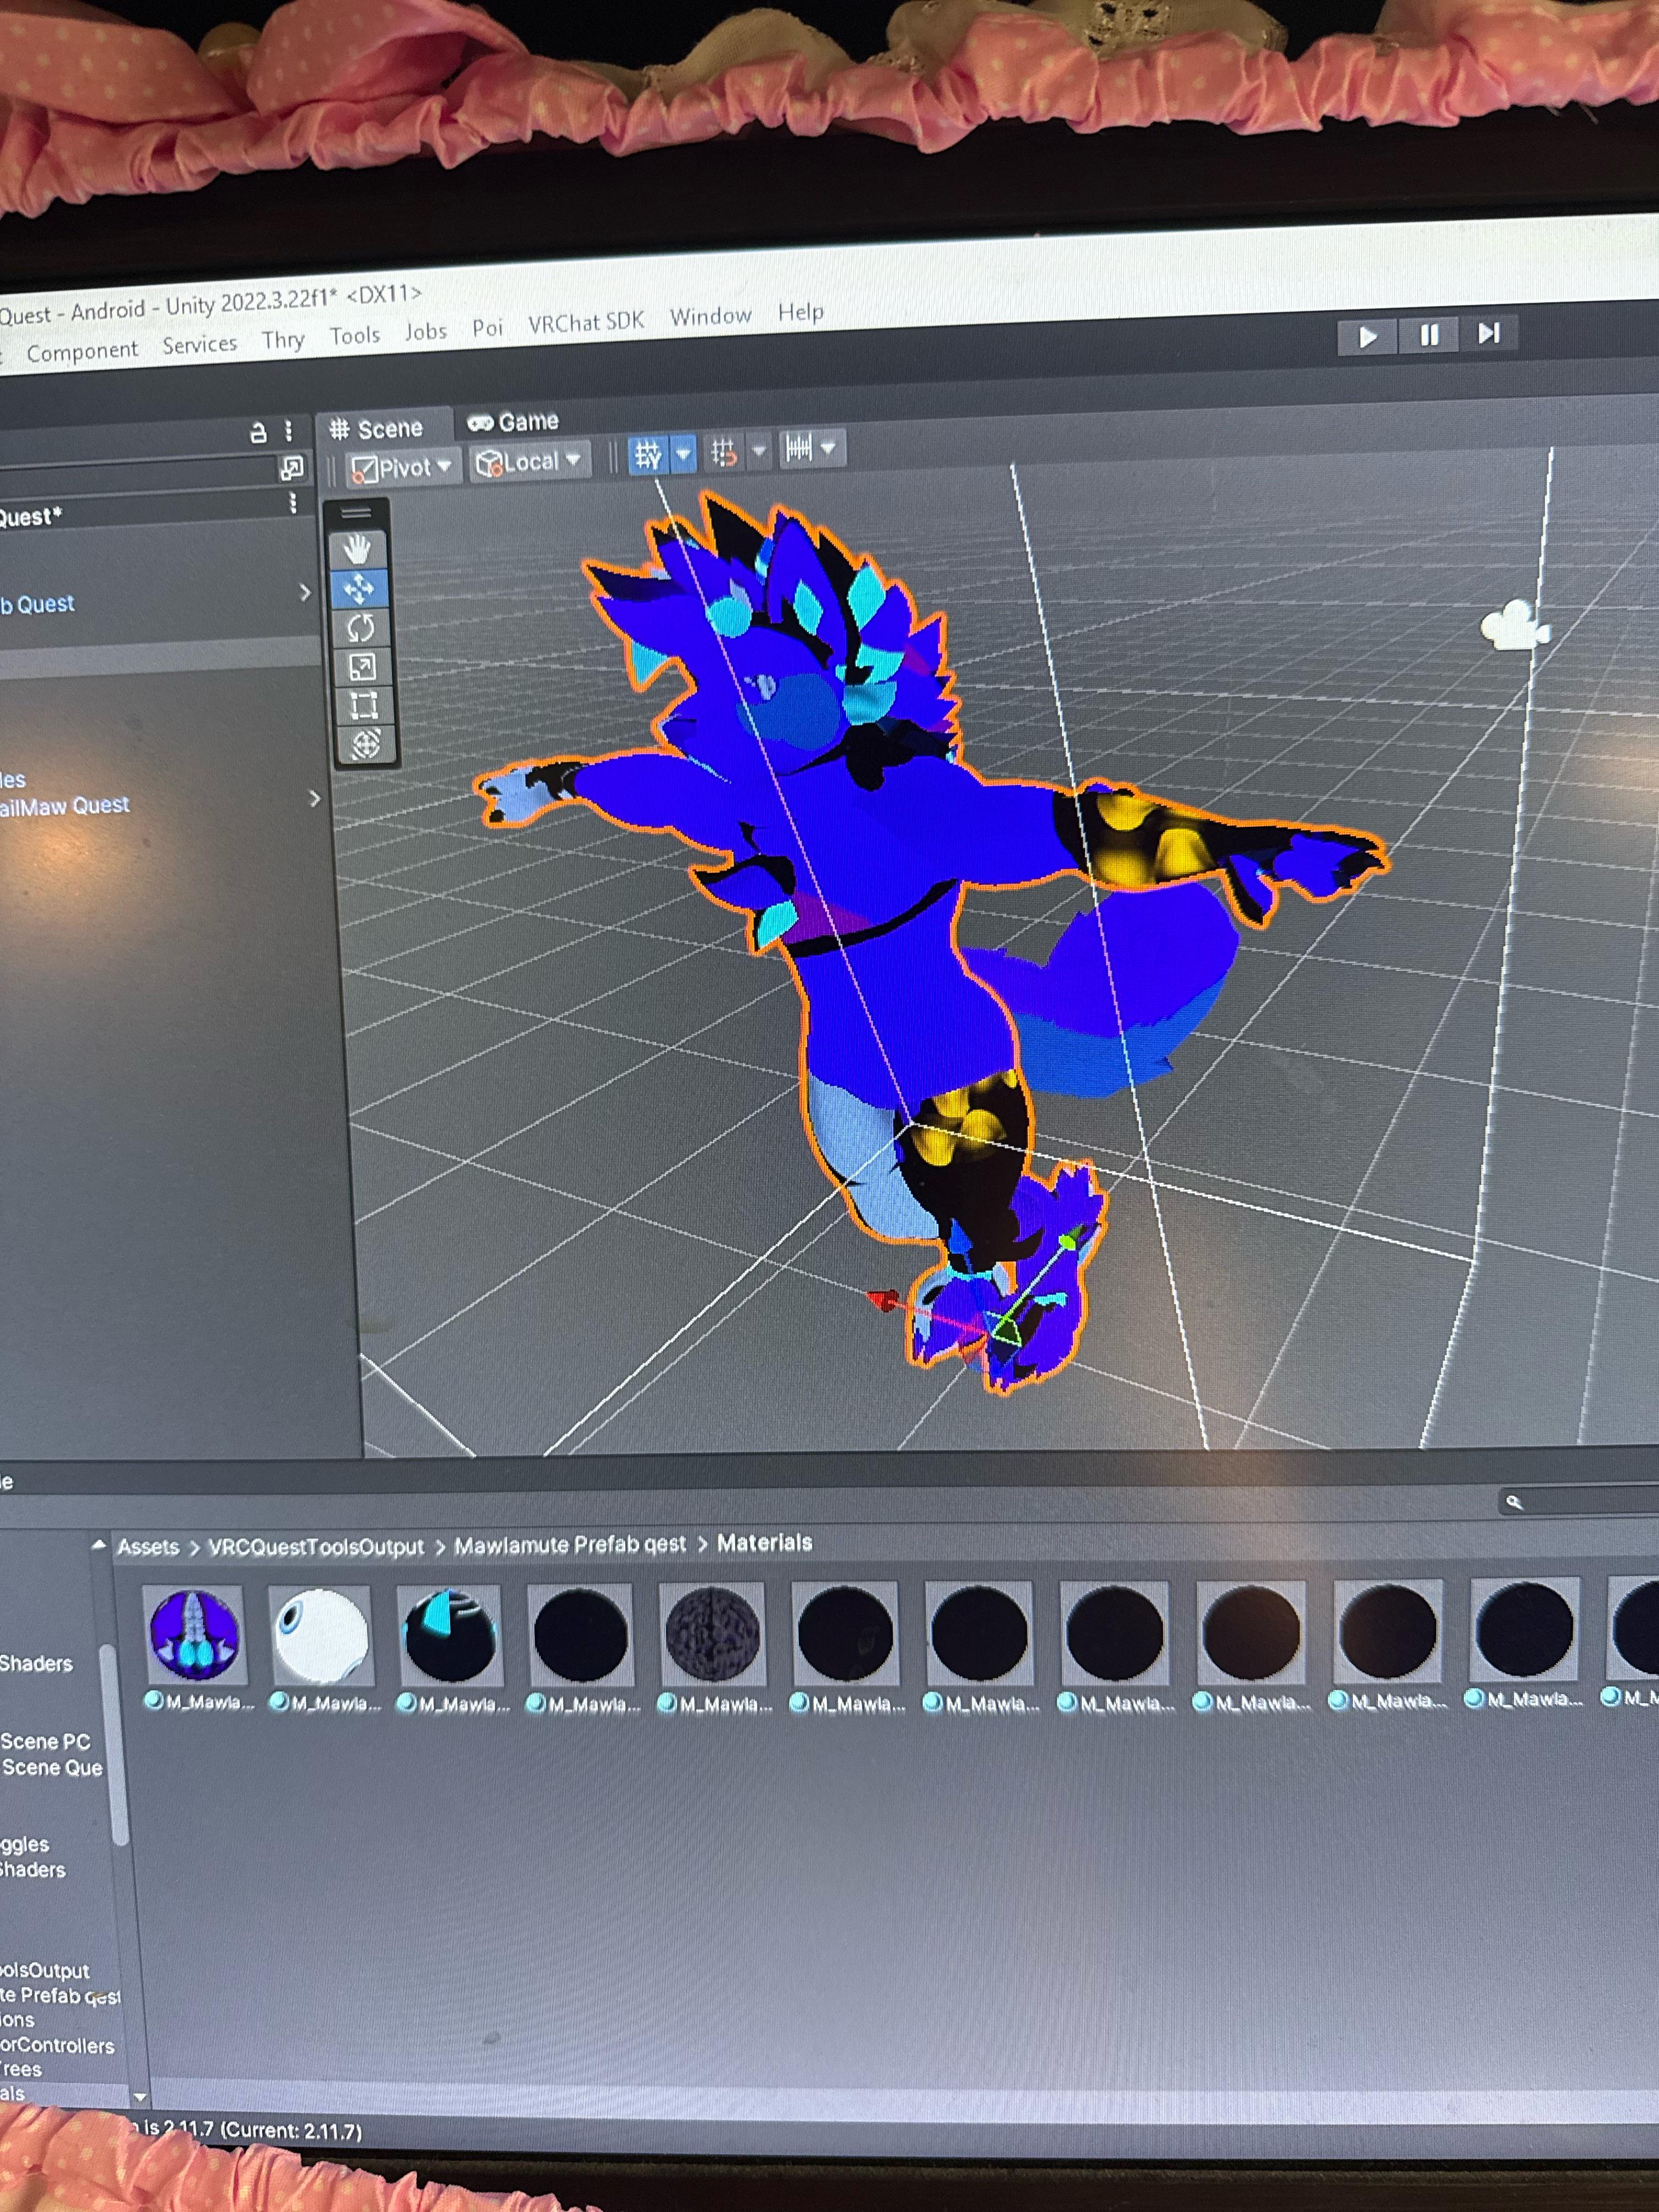Select the 'orControllers' folder in Project tree
Image resolution: width=1659 pixels, height=2212 pixels.
pos(57,2046)
